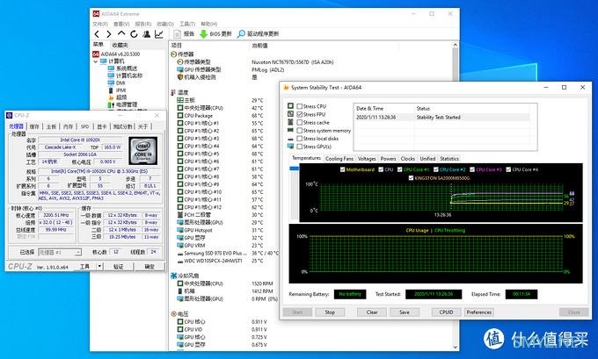Open the 查看(V) menu in AIDA64
Image resolution: width=598 pixels, height=359 pixels.
(121, 24)
